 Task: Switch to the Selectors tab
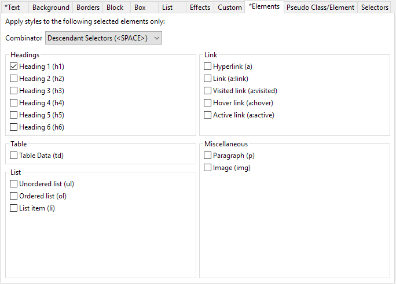375,8
